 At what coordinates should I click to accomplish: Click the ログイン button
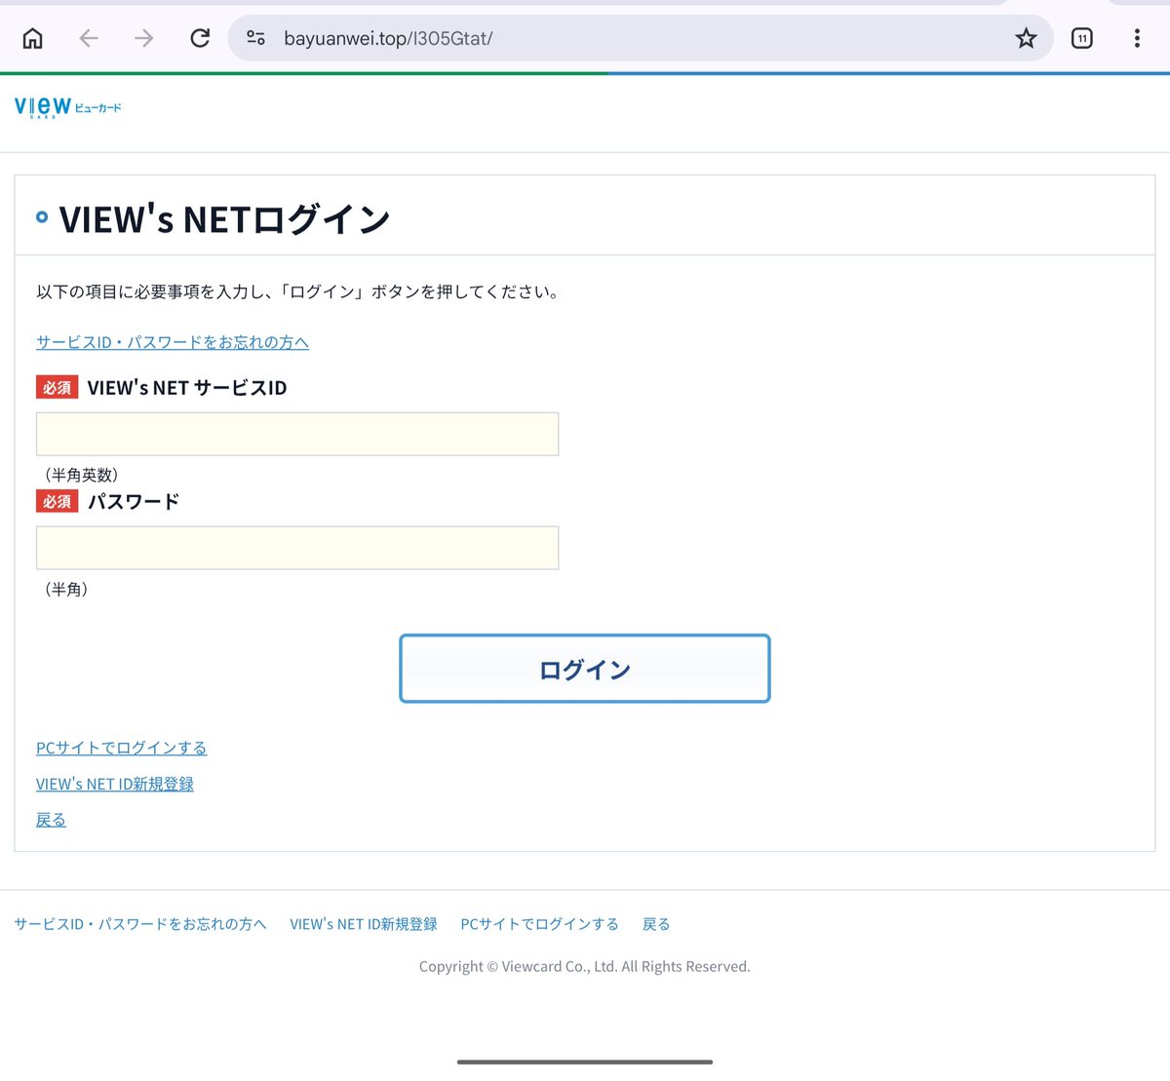pos(585,669)
